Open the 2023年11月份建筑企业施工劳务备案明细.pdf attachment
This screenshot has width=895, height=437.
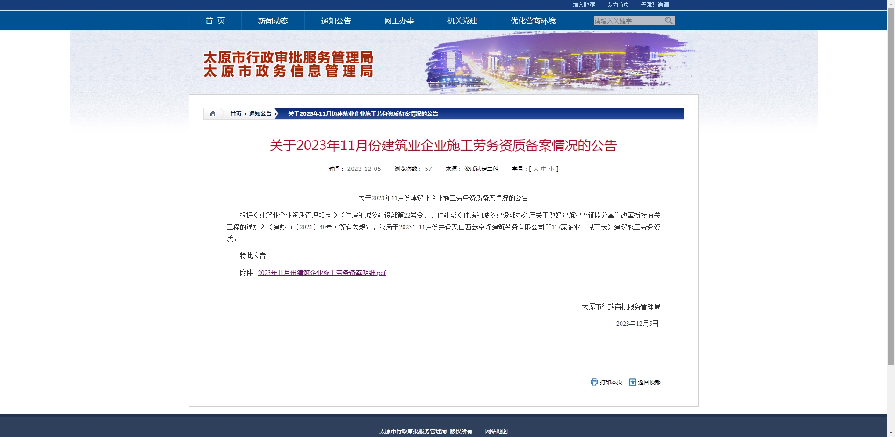(322, 273)
